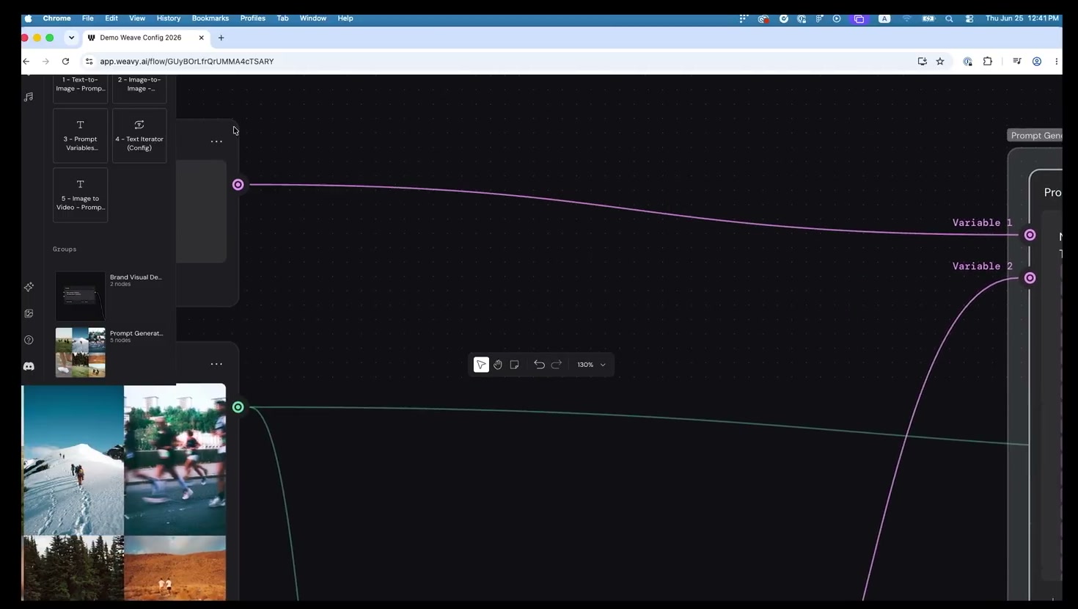Open the Edit menu
The image size is (1078, 609).
click(x=111, y=18)
